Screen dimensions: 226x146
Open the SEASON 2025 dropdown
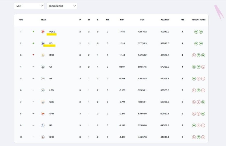click(62, 6)
